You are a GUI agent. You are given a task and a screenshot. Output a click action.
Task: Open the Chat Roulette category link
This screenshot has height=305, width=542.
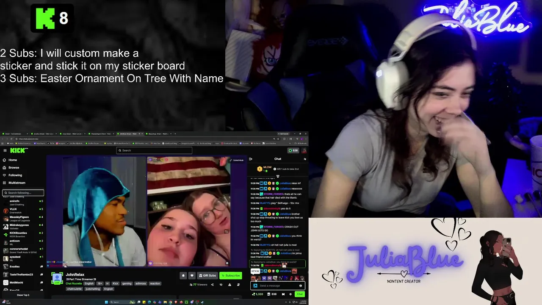[x=74, y=283]
